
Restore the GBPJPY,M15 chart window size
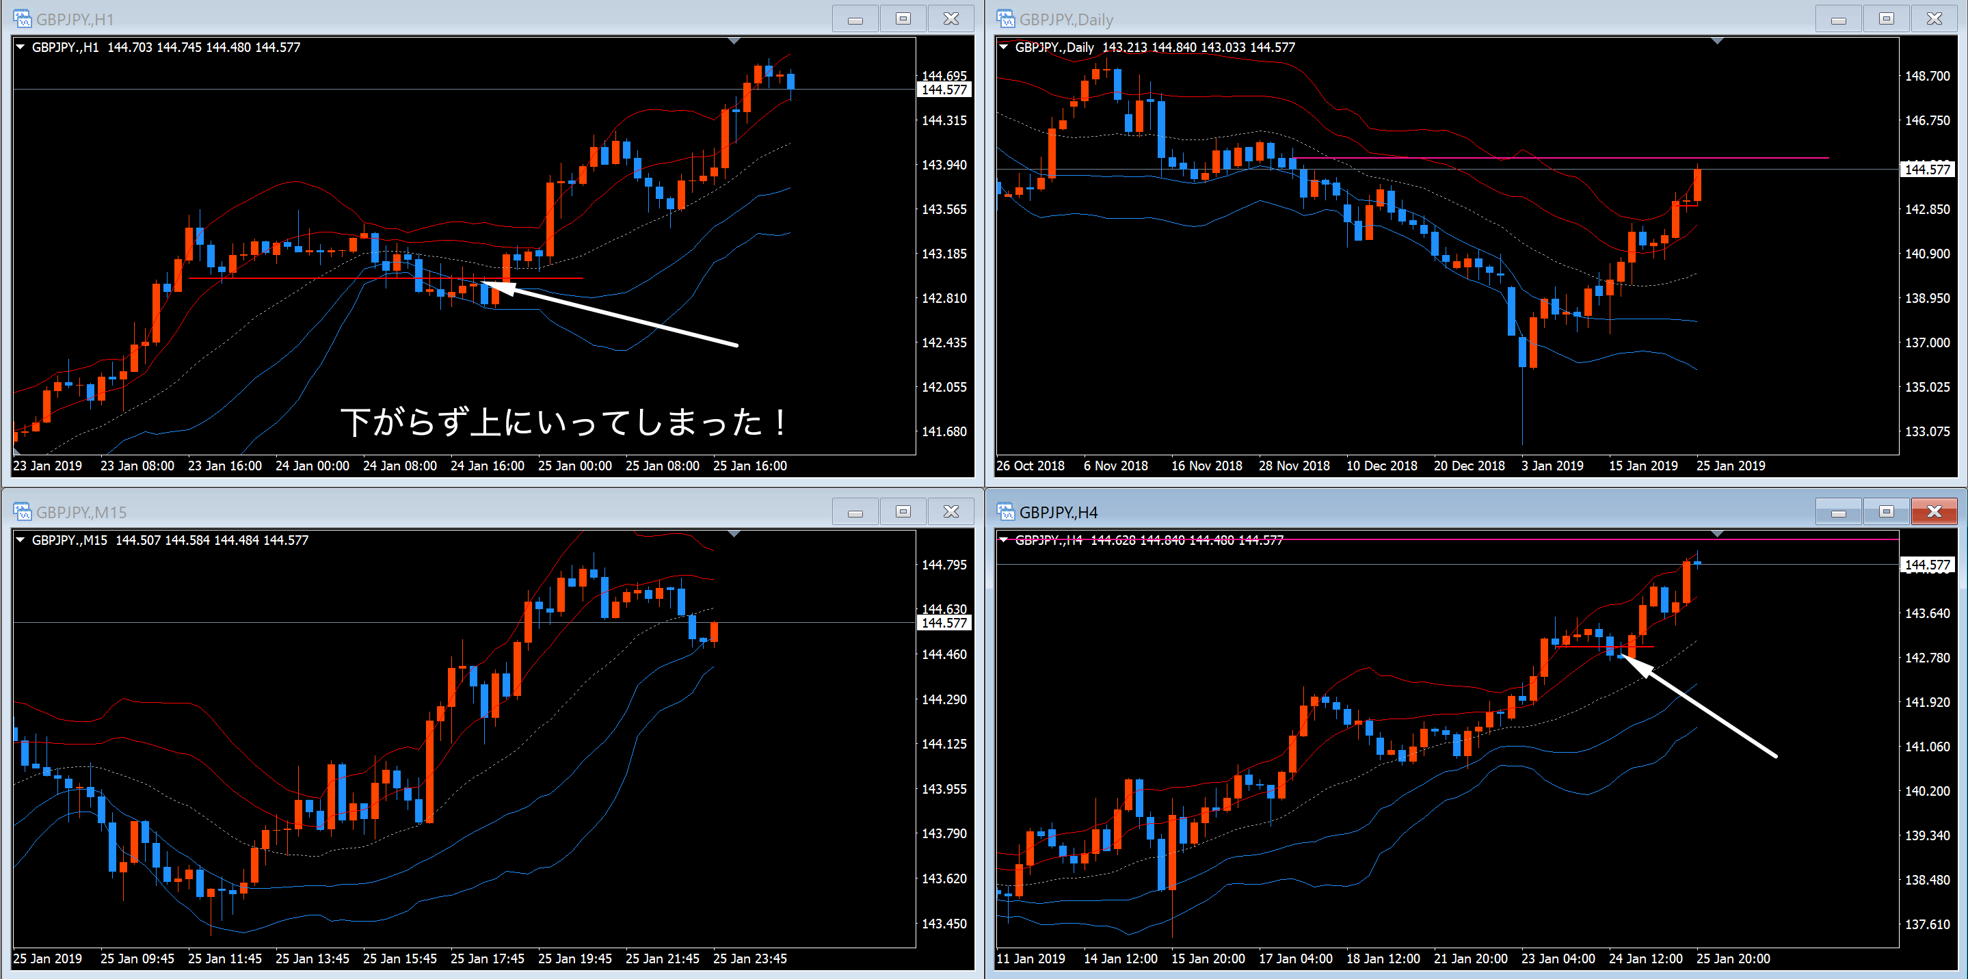click(903, 511)
